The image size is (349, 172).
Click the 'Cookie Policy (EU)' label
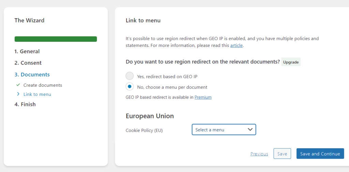144,130
